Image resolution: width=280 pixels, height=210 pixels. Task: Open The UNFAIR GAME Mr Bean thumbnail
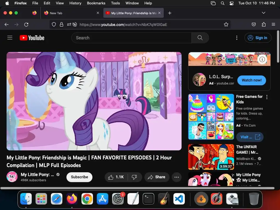tap(211, 157)
